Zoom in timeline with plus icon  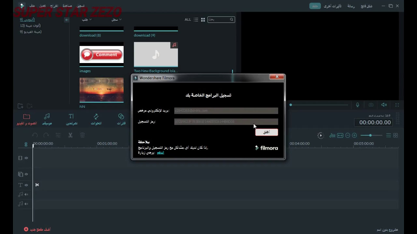pos(354,136)
